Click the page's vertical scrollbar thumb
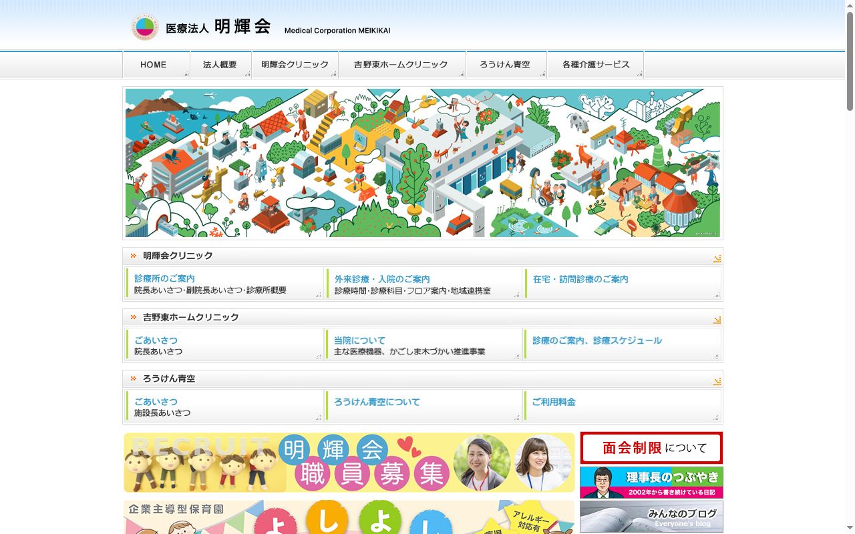855x534 pixels. 850,60
